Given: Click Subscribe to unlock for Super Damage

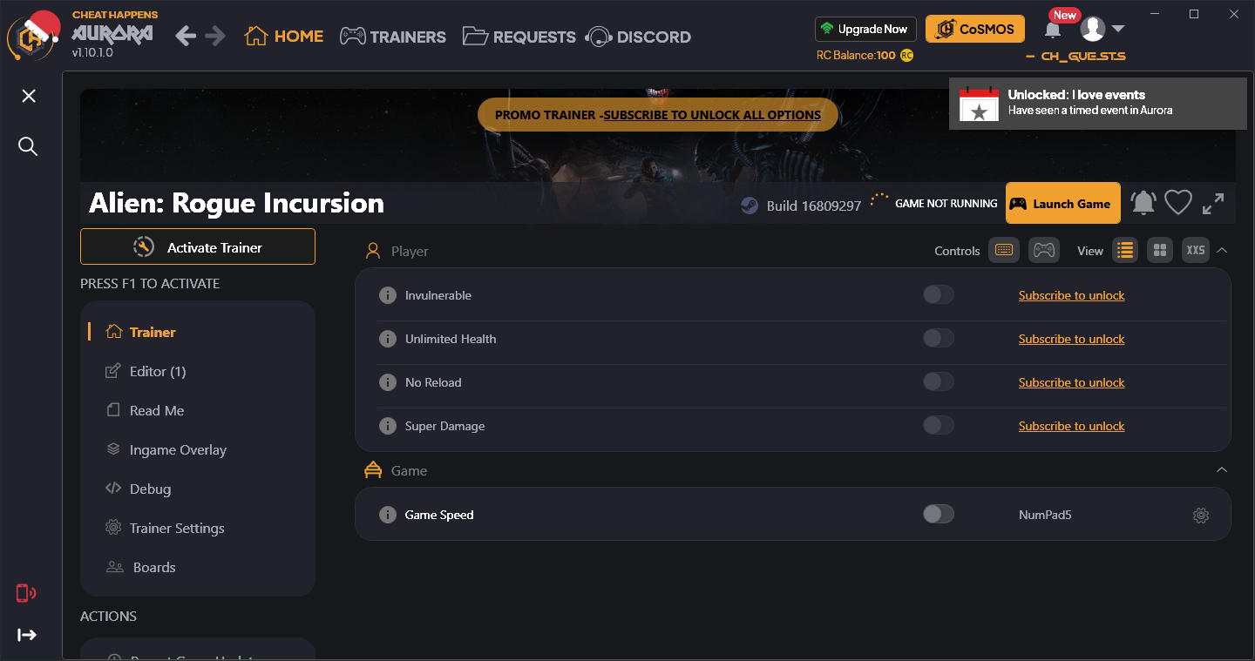Looking at the screenshot, I should (x=1071, y=426).
